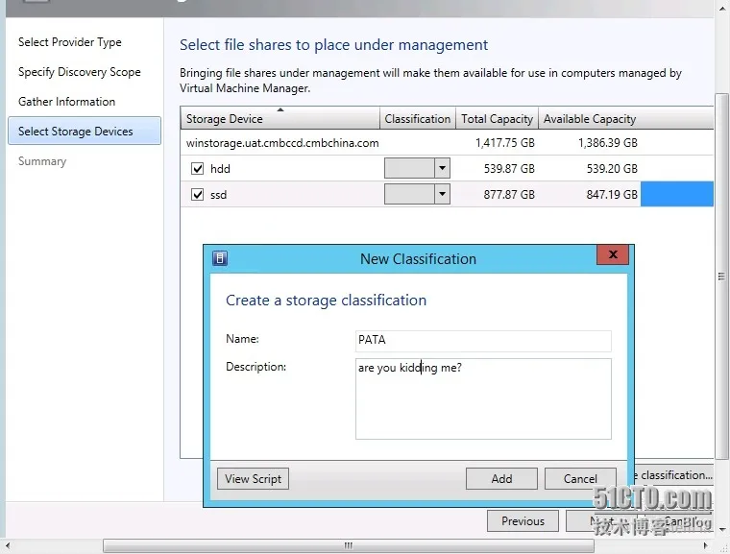Image resolution: width=730 pixels, height=554 pixels.
Task: Select the Select Storage Devices step
Action: [85, 131]
